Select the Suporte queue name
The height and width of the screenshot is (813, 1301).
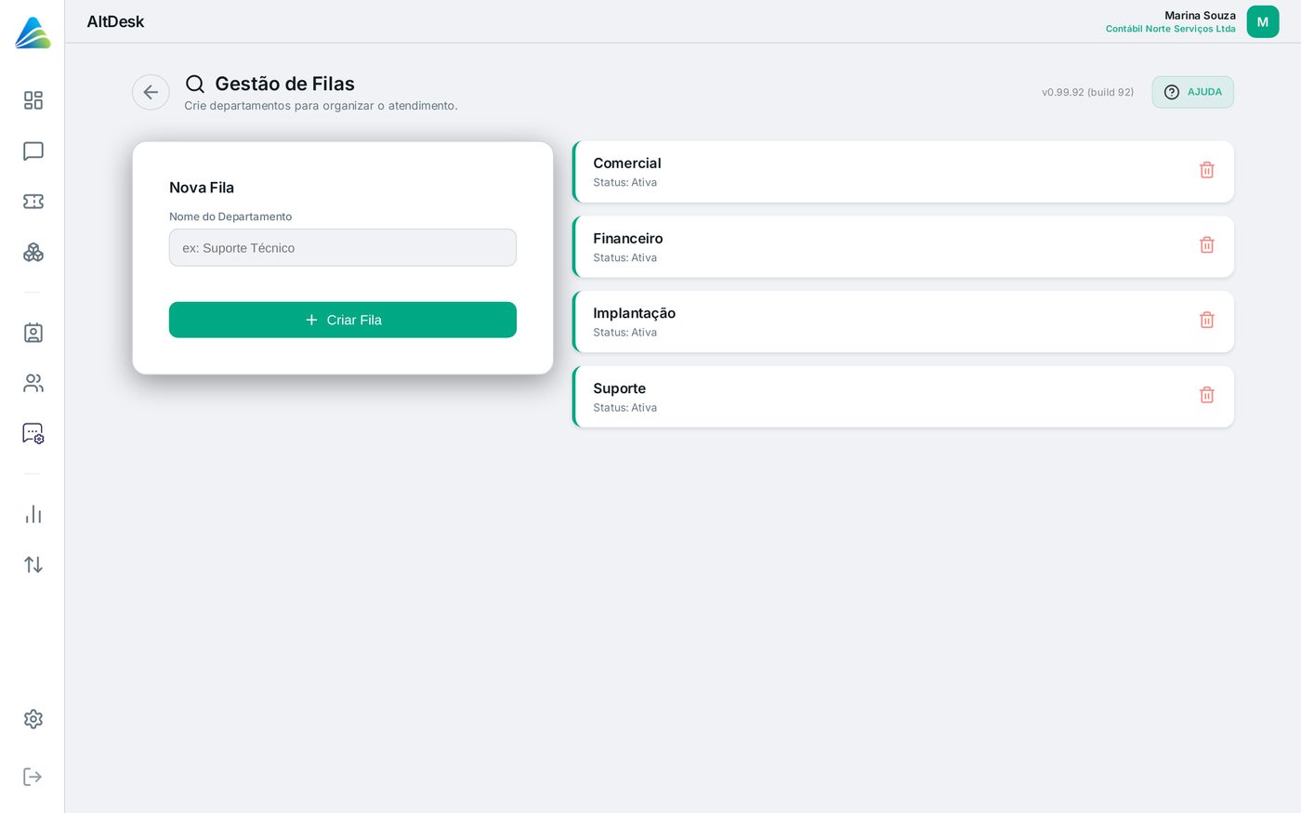point(620,388)
